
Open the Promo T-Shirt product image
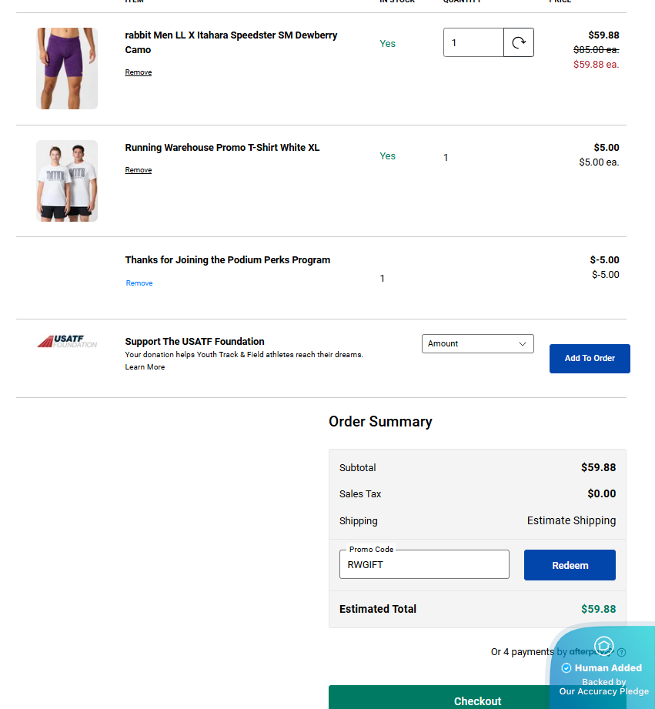(67, 181)
